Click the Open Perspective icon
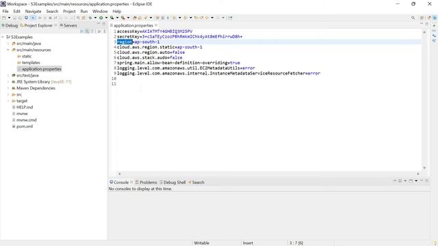The height and width of the screenshot is (246, 438). click(x=422, y=18)
